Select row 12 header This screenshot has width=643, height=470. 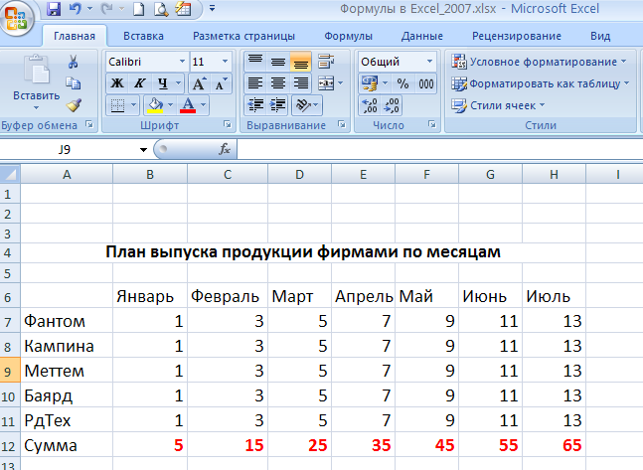pos(10,446)
